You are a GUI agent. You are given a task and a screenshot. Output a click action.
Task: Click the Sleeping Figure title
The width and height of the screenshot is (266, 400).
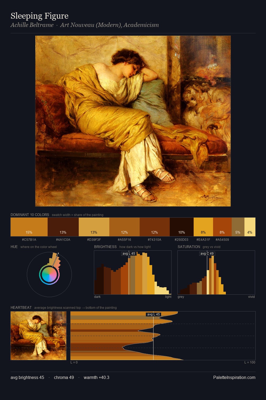coord(39,16)
